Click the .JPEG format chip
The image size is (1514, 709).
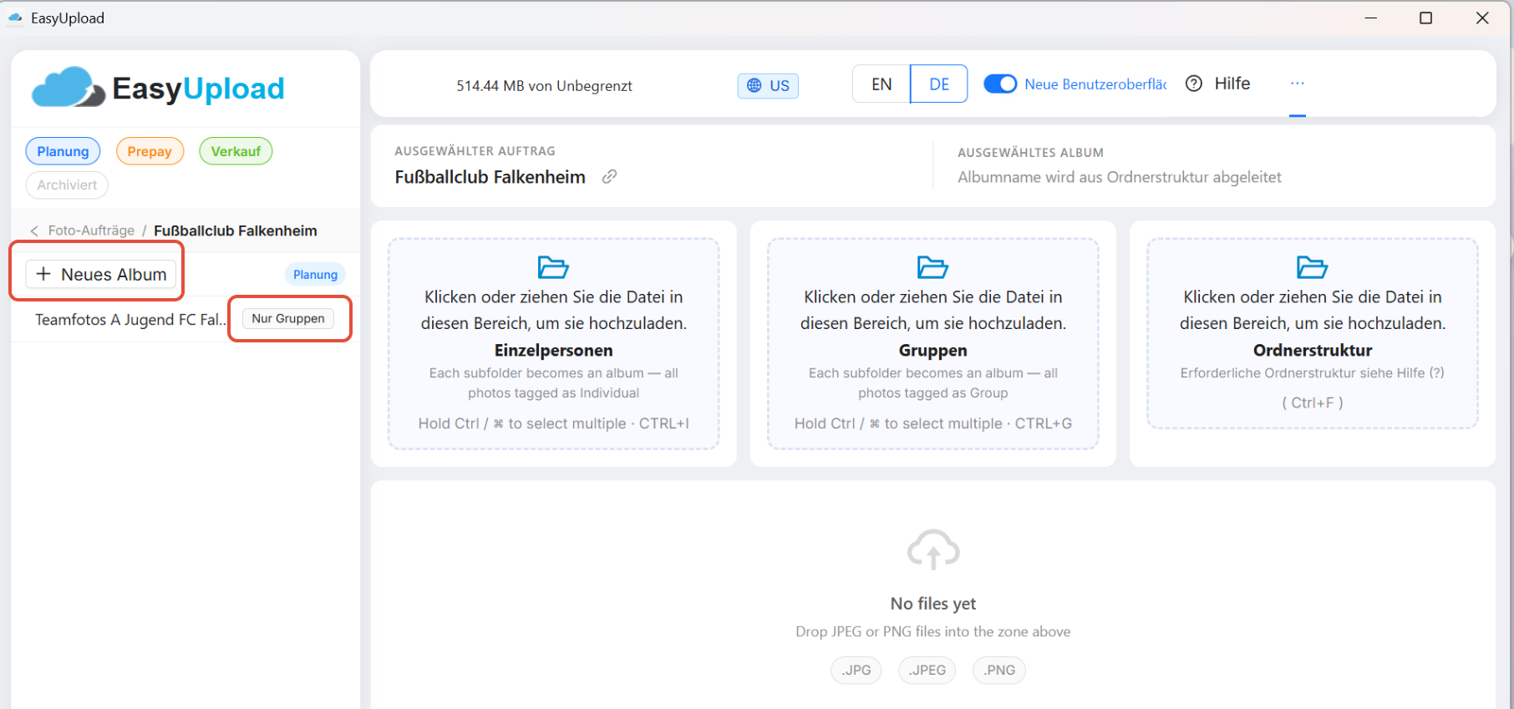(x=927, y=670)
